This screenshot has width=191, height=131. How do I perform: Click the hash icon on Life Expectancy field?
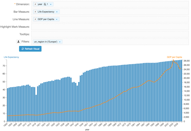coord(35,12)
